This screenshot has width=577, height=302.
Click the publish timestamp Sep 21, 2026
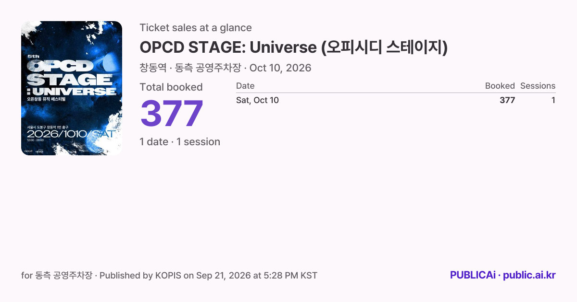pos(223,276)
